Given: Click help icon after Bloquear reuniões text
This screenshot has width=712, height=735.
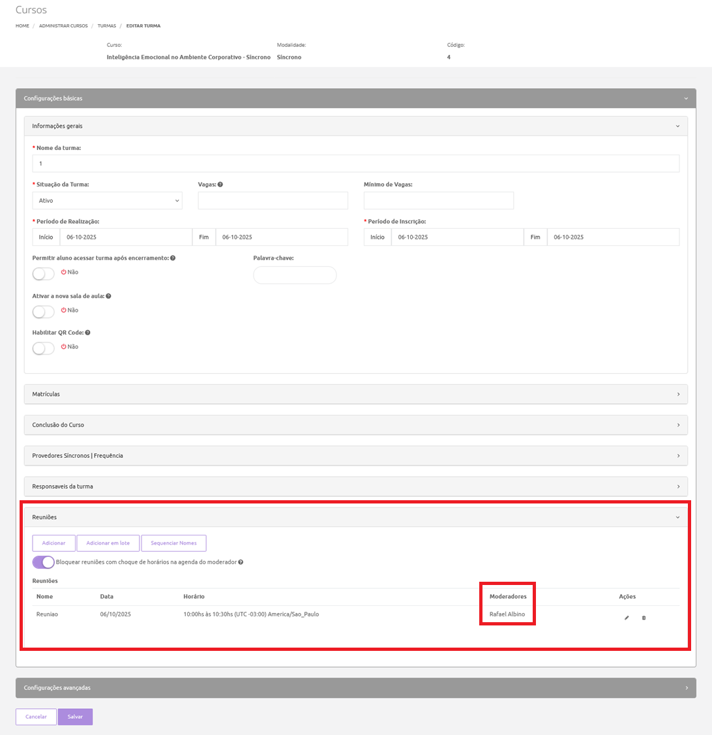Looking at the screenshot, I should (x=241, y=562).
